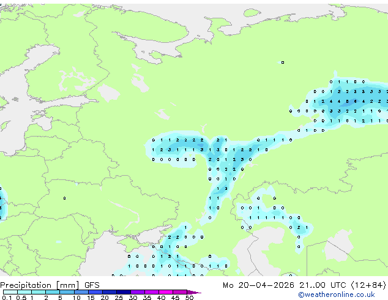Click the '0.1' legend value label

[7, 298]
